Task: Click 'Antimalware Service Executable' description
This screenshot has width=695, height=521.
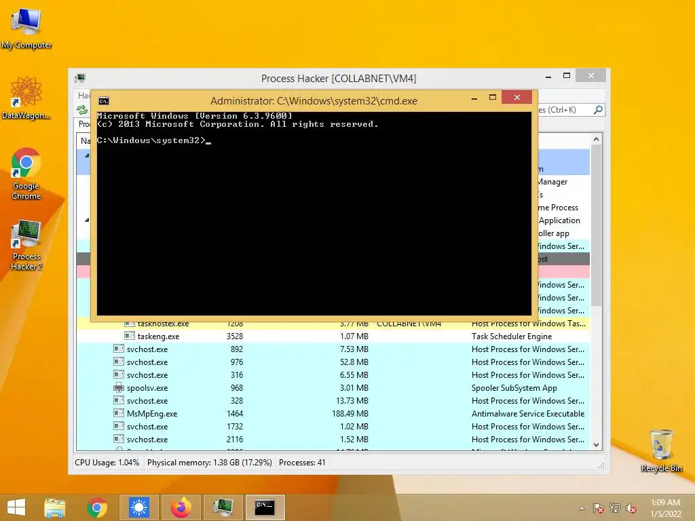Action: [x=528, y=413]
